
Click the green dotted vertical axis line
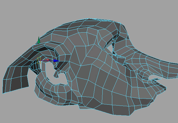tap(38, 51)
